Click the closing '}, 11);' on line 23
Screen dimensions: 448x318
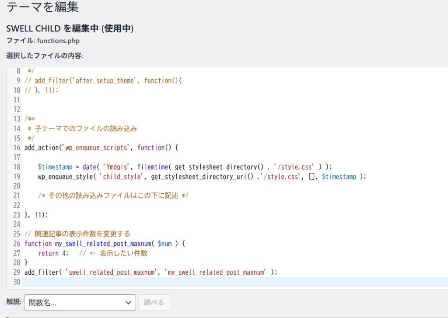(x=36, y=215)
